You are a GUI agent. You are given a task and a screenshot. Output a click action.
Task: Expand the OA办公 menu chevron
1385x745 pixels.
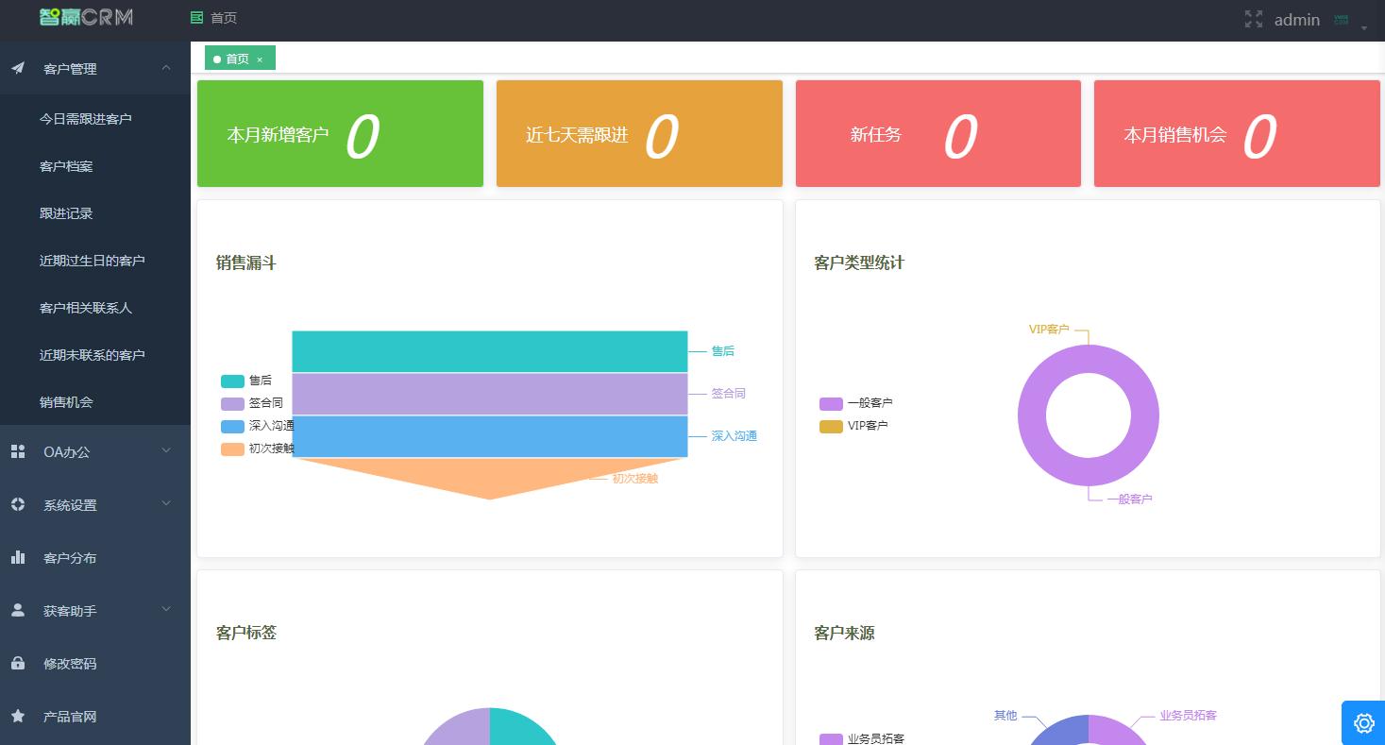pos(166,450)
